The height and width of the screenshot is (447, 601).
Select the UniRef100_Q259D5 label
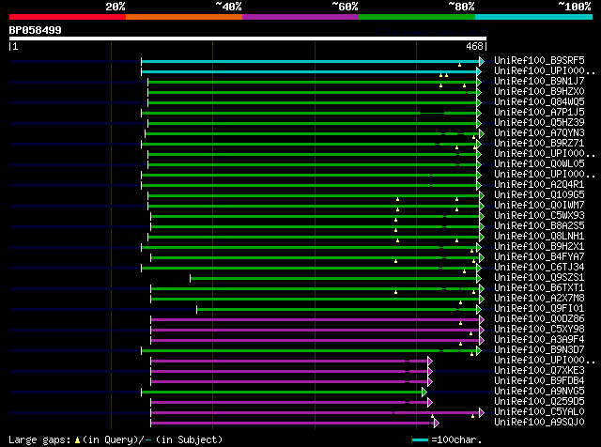(539, 402)
